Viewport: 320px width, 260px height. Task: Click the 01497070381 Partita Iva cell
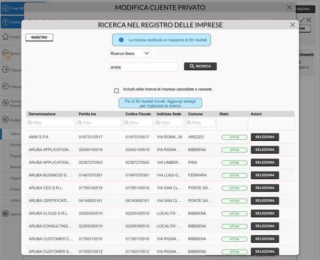click(90, 175)
